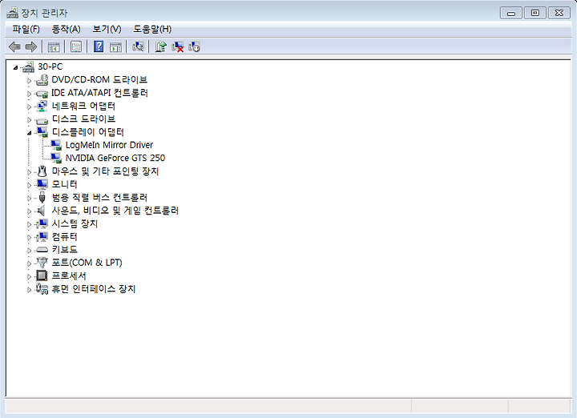Click the DVD/CD-ROM drive icon
Screen dimensions: 577x418
click(42, 80)
